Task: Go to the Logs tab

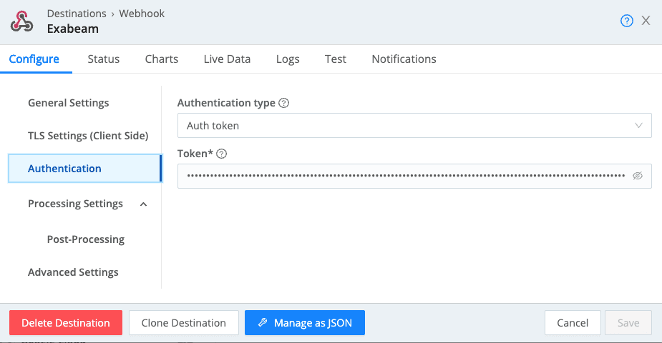Action: [288, 59]
